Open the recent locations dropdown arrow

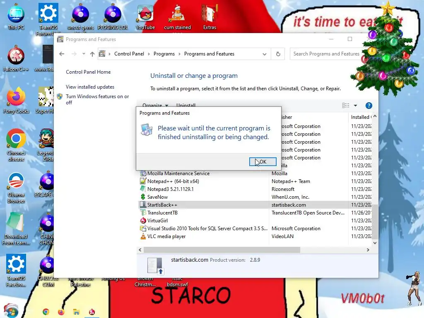pyautogui.click(x=84, y=53)
